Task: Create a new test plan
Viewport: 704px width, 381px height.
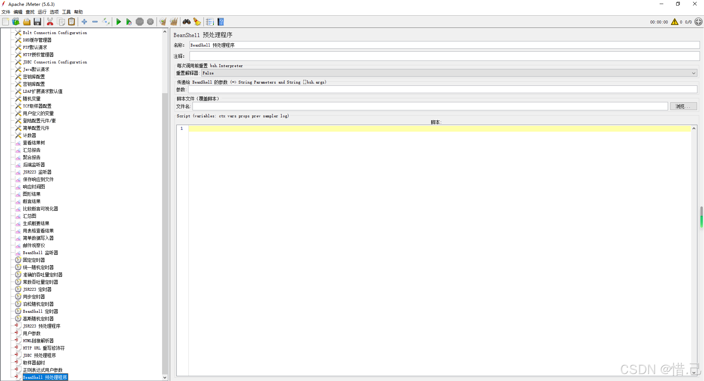Action: click(5, 22)
